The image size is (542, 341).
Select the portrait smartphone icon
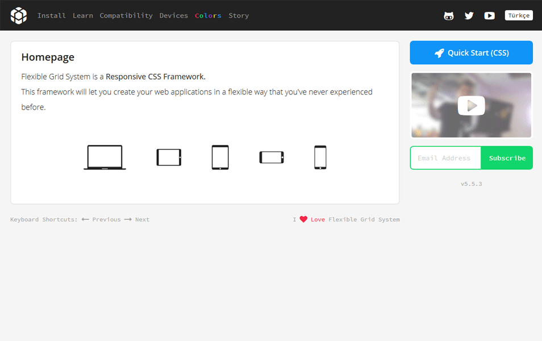(320, 156)
